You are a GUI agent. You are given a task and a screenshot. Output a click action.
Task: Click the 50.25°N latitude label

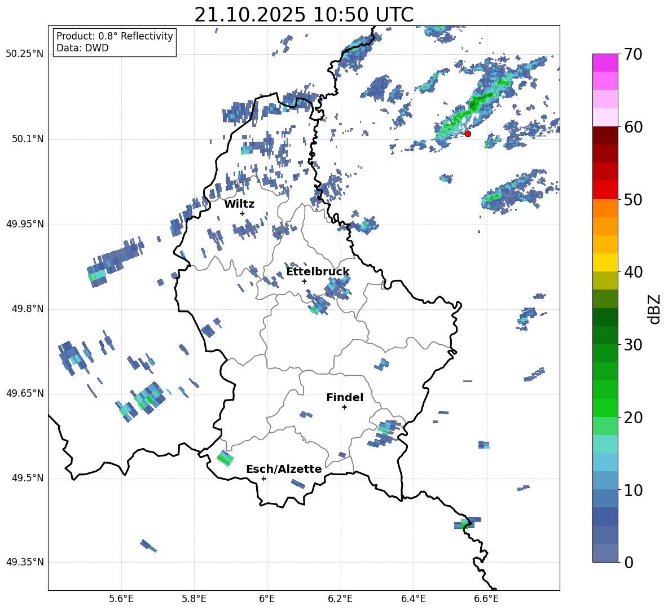click(x=25, y=54)
